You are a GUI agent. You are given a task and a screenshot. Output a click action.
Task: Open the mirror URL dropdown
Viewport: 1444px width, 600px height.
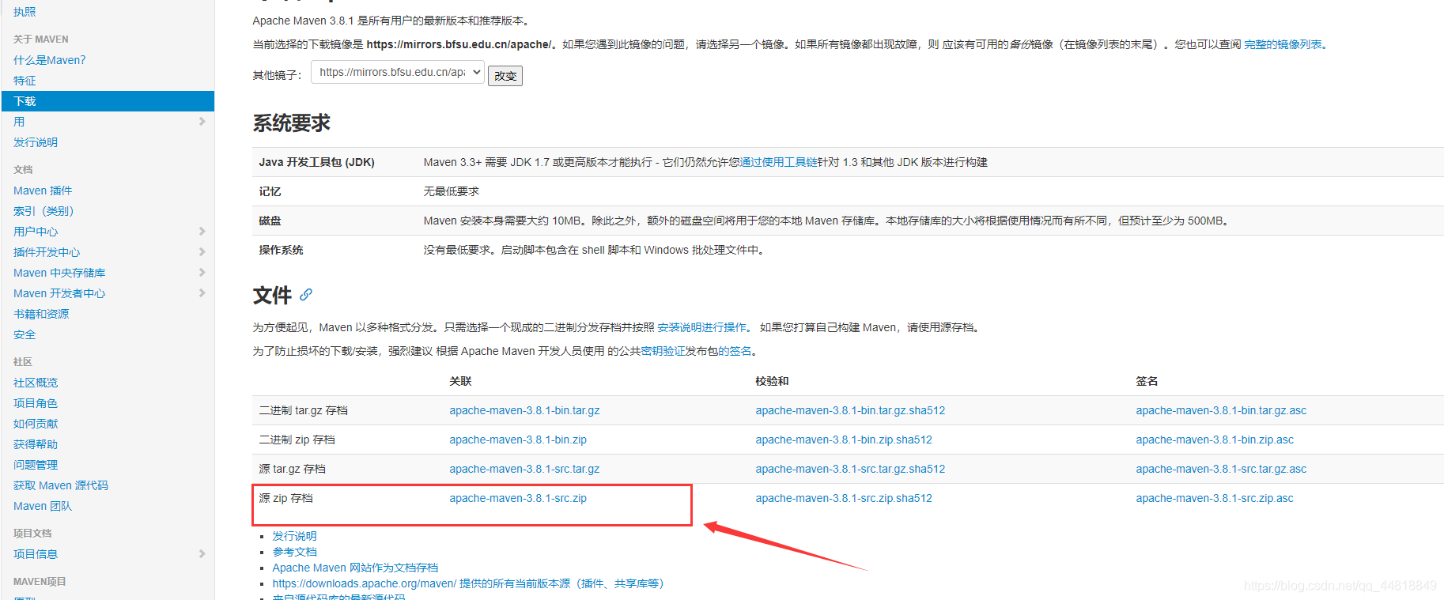click(398, 72)
